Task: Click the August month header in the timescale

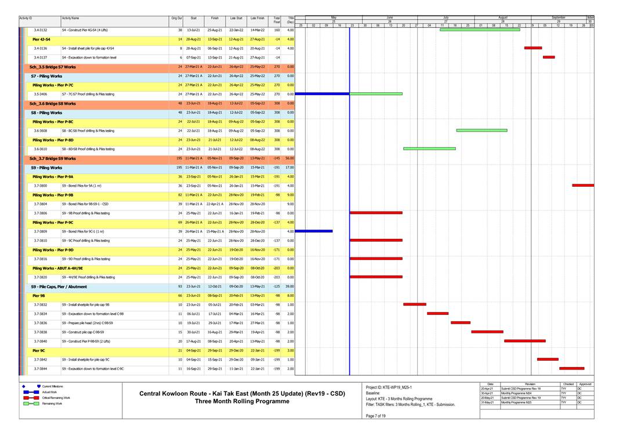Action: (502, 18)
